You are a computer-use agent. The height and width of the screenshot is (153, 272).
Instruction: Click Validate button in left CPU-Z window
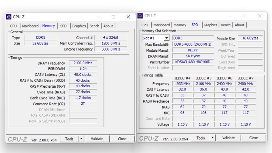pyautogui.click(x=97, y=139)
